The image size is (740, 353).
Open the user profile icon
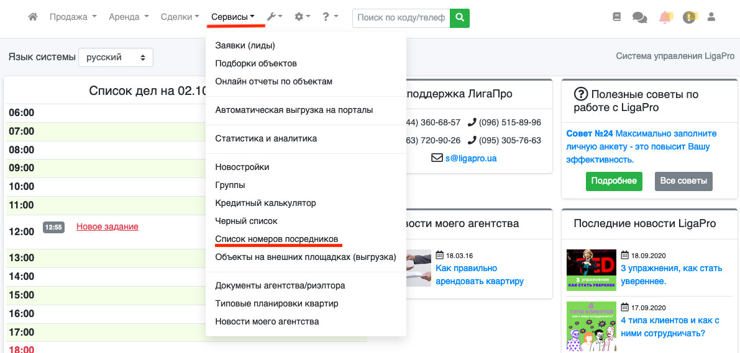(711, 17)
